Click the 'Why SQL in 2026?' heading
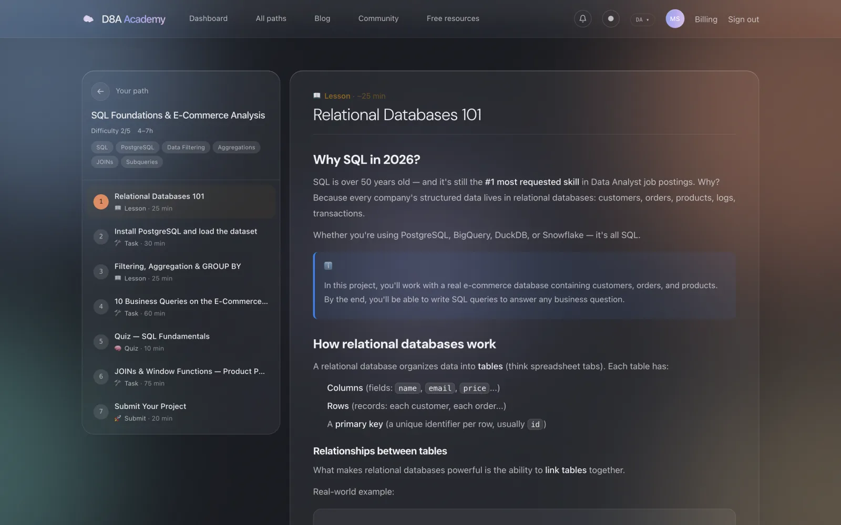The height and width of the screenshot is (525, 841). pos(366,160)
